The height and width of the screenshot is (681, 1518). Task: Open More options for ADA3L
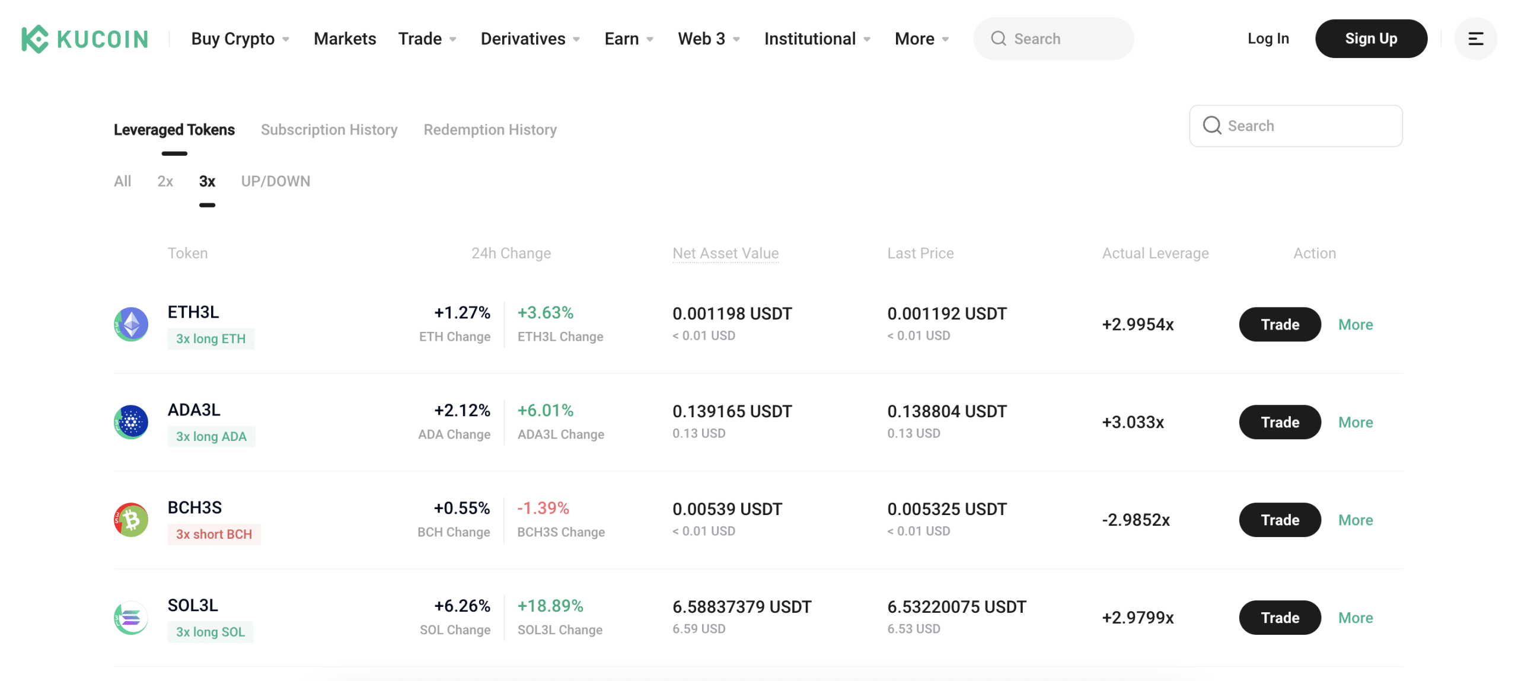1355,423
